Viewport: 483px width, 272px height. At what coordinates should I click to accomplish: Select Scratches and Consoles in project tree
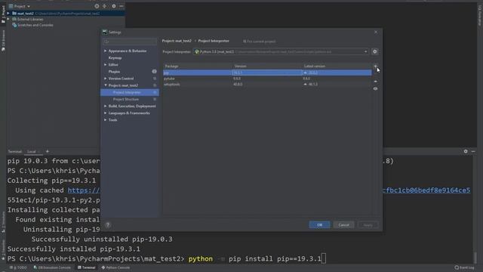(x=35, y=25)
